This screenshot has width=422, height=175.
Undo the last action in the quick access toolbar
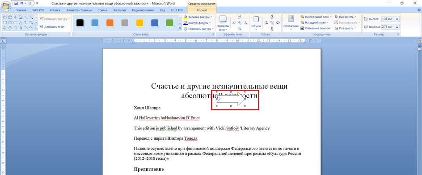coord(21,4)
